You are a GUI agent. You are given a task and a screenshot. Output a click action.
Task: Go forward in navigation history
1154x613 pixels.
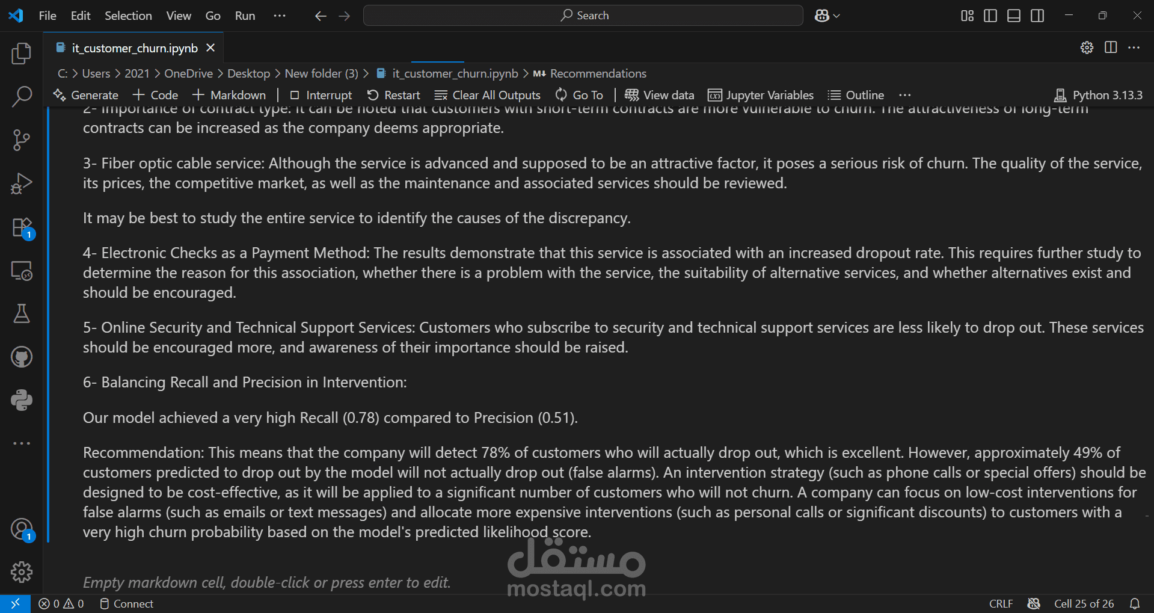pos(344,16)
